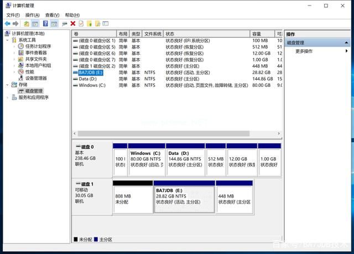354x254 pixels.
Task: Click the blue Help question mark icon
Action: click(x=45, y=24)
